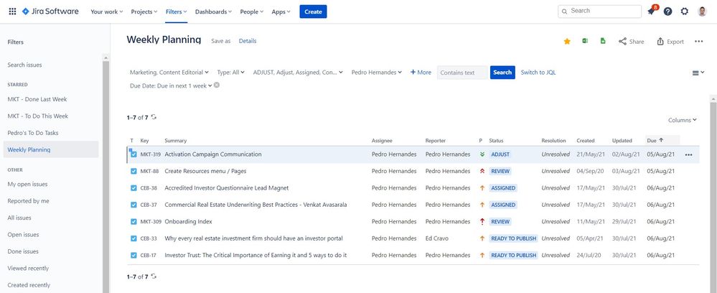Expand the Filters menu

[x=176, y=12]
